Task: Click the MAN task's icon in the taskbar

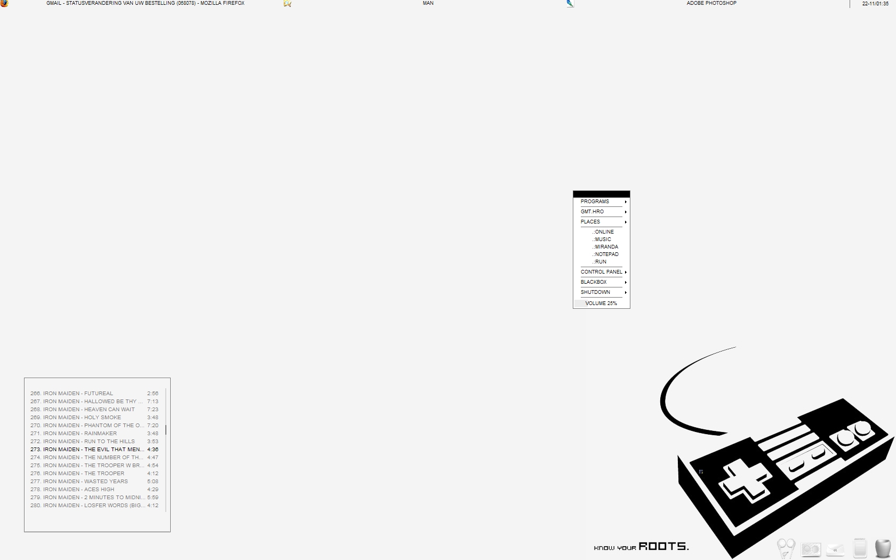Action: [x=287, y=3]
